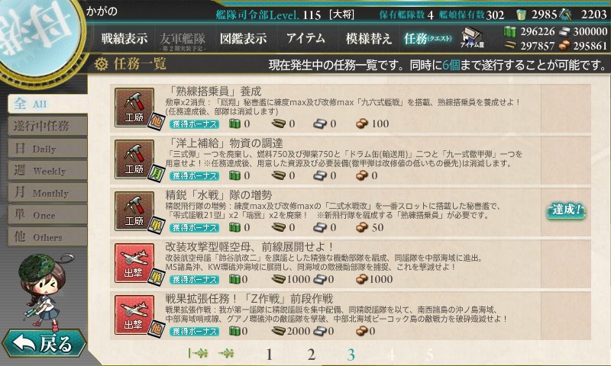The width and height of the screenshot is (611, 366).
Task: Claim the 達成! completed quest reward
Action: pos(566,211)
